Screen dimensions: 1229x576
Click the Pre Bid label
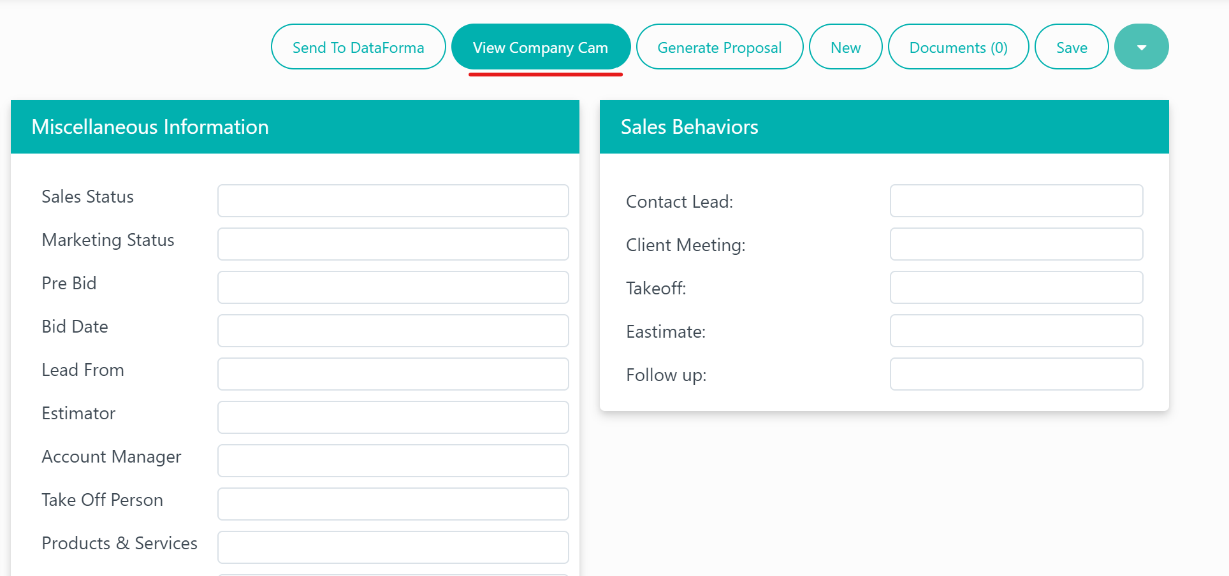[x=69, y=284]
